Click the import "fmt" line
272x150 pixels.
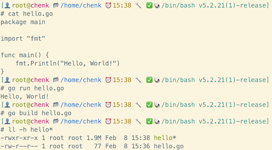(23, 39)
